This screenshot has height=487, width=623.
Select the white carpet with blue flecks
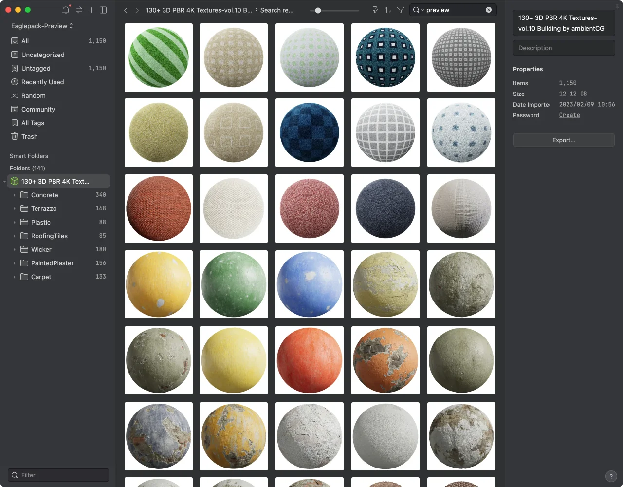461,132
